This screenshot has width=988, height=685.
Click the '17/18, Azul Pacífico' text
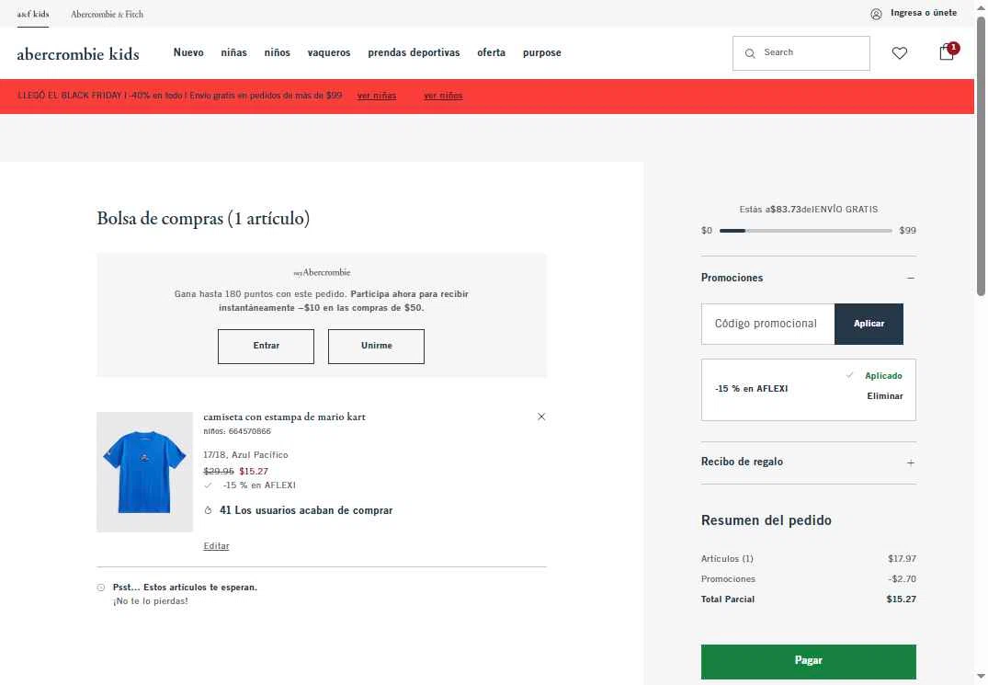coord(245,455)
